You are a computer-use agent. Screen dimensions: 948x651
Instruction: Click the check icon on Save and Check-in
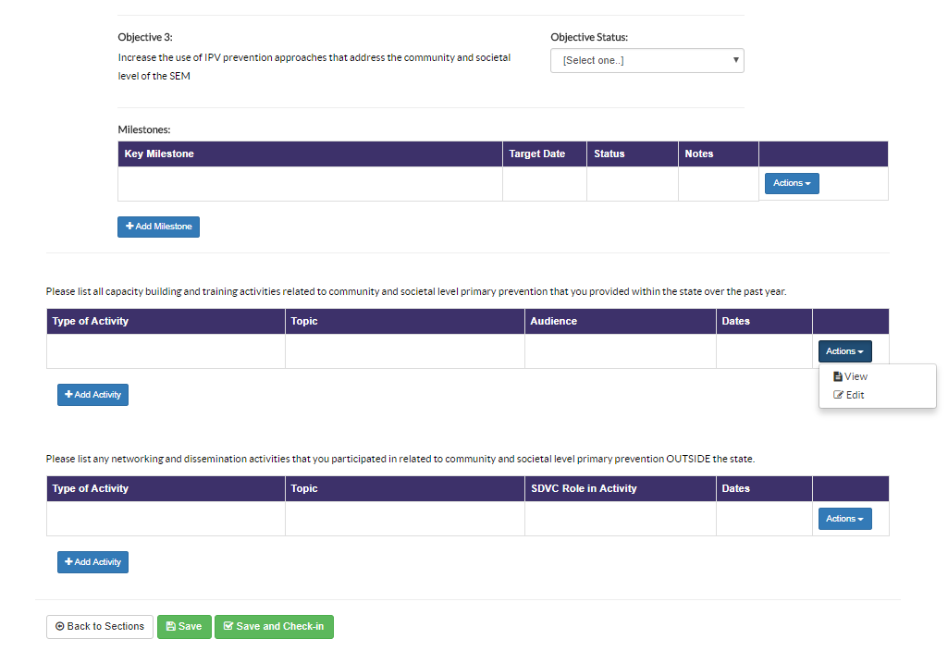228,626
